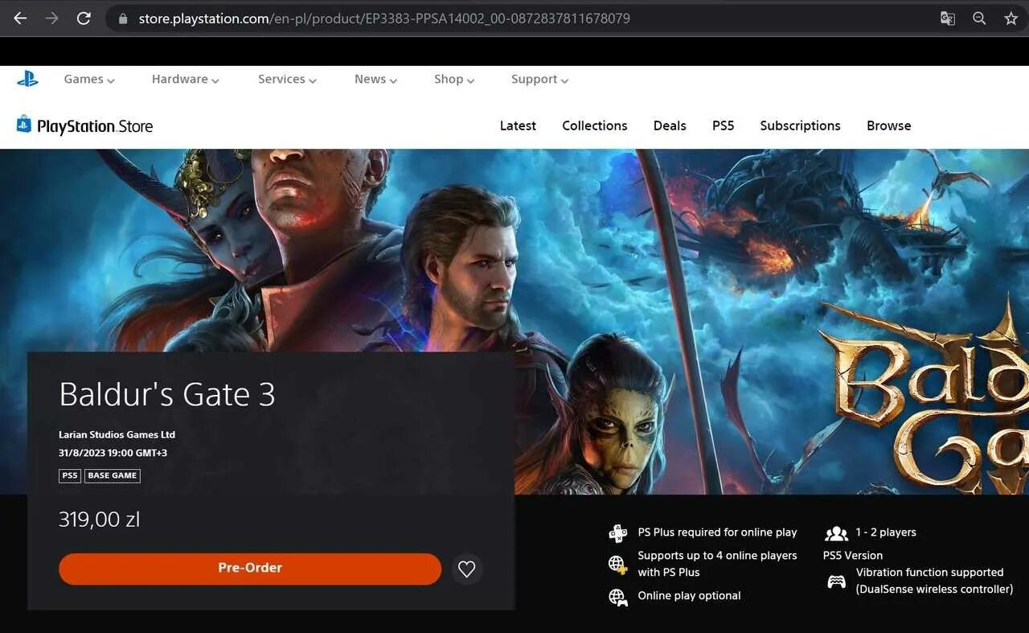Viewport: 1029px width, 633px height.
Task: Expand the Services dropdown menu
Action: click(x=287, y=79)
